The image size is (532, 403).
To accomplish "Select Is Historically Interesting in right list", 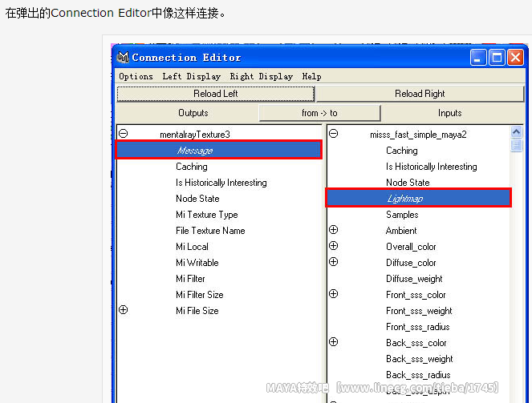I will coord(431,167).
